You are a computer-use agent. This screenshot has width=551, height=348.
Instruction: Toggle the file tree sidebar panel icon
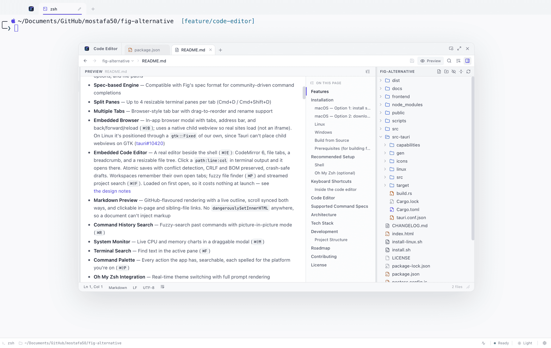click(467, 61)
